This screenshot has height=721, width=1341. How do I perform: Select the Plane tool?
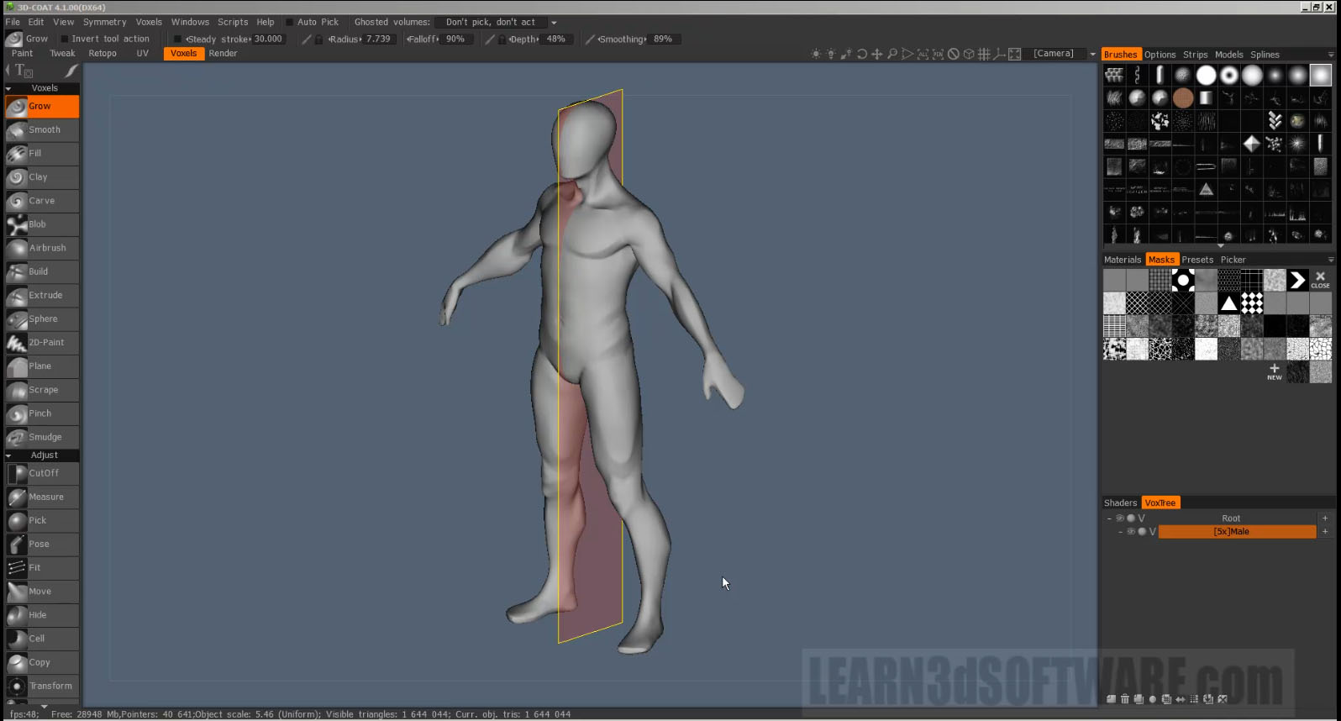pos(42,366)
